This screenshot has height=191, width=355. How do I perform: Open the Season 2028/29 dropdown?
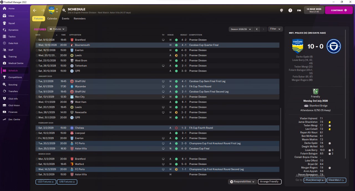click(241, 29)
